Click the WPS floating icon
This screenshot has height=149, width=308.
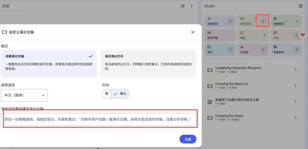[303, 35]
